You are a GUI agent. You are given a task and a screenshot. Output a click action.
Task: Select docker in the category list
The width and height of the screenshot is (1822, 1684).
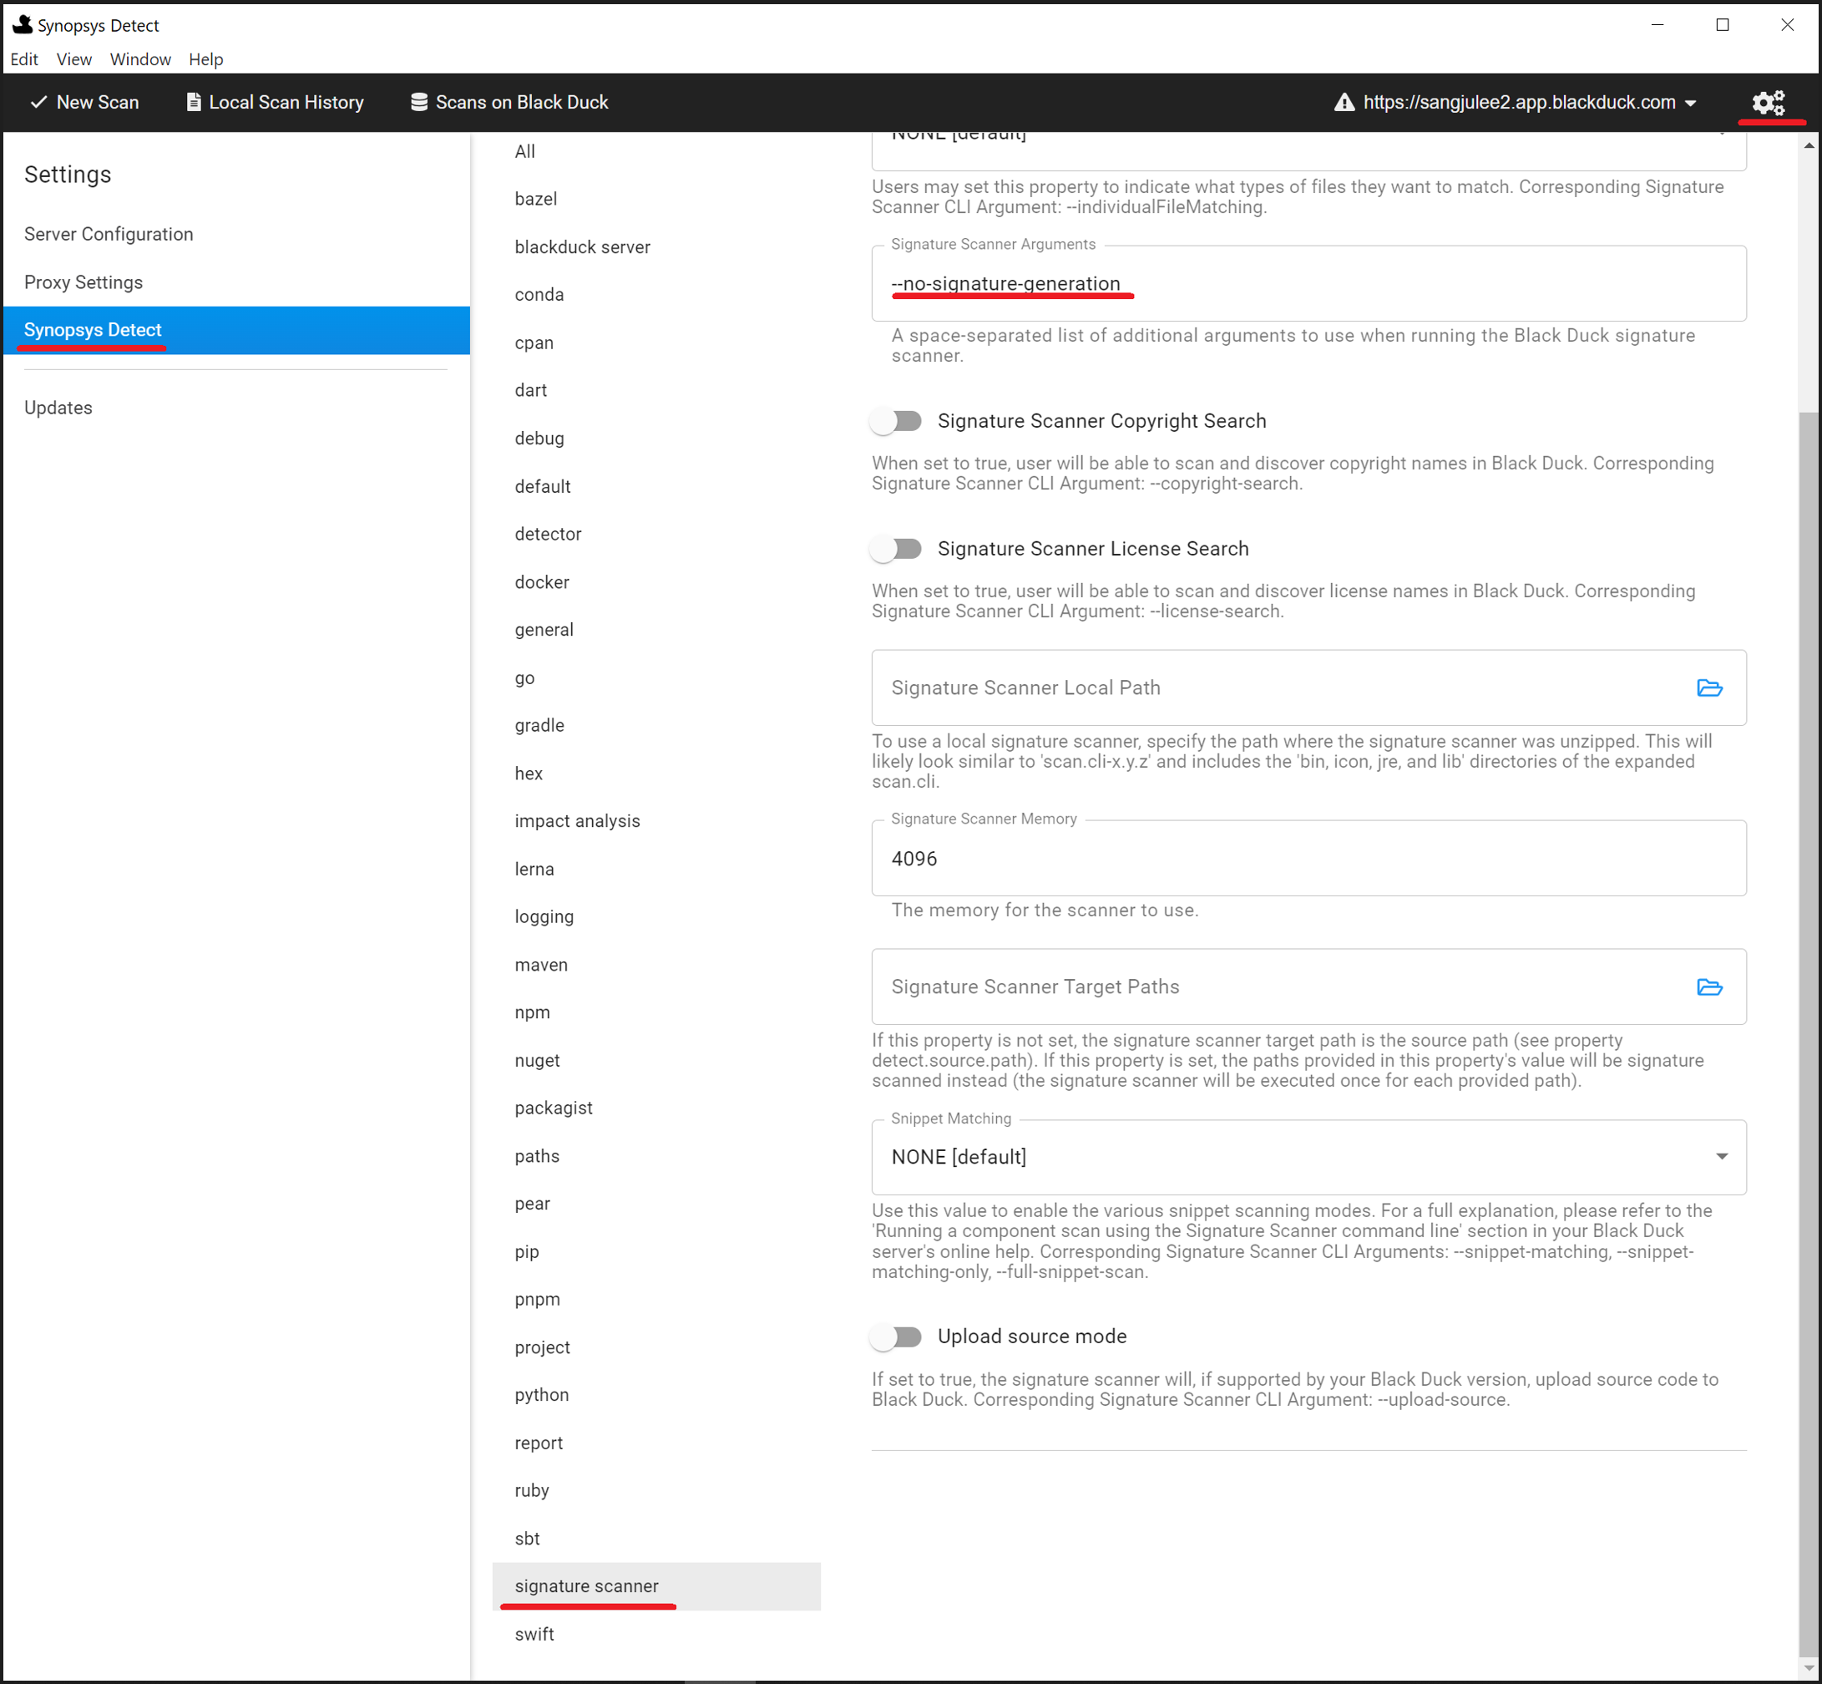click(x=542, y=581)
